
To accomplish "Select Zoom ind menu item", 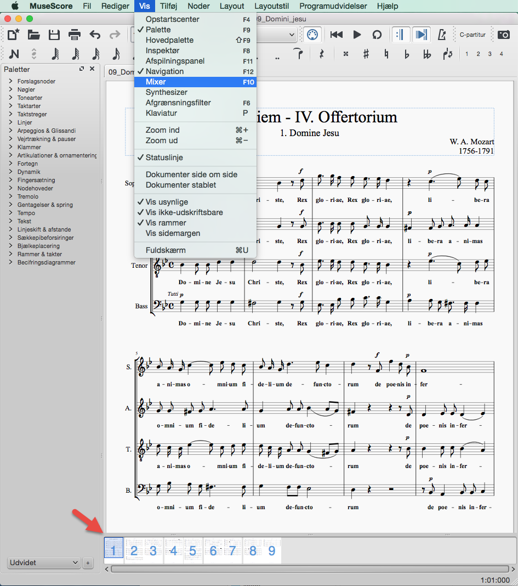I will 195,130.
